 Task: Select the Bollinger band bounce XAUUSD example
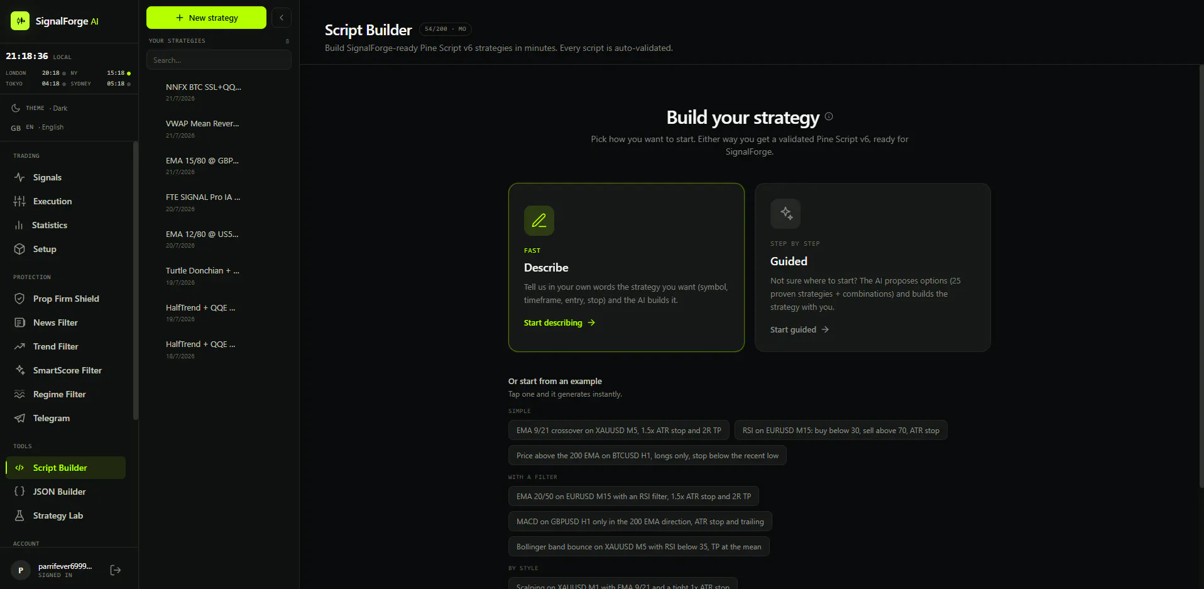click(639, 547)
